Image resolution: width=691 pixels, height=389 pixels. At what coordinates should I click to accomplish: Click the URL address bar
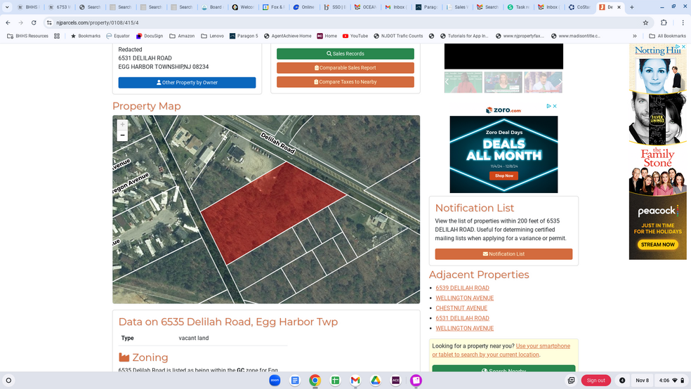[343, 22]
